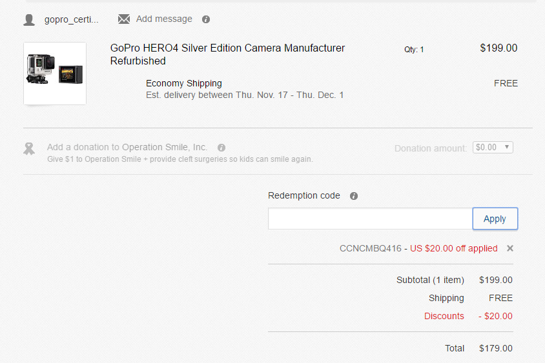Open info icon next to Operation Smile
Viewport: 545px width, 363px height.
tap(221, 148)
